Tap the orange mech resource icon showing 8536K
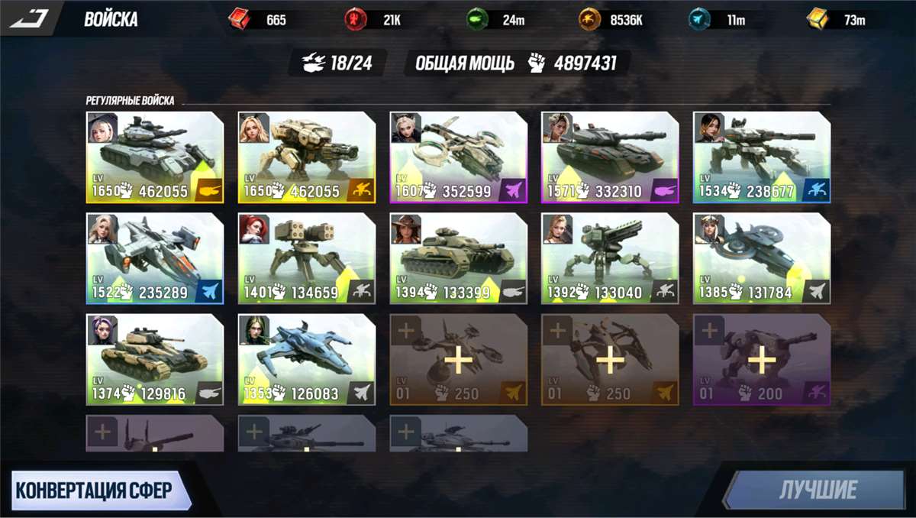 (589, 19)
